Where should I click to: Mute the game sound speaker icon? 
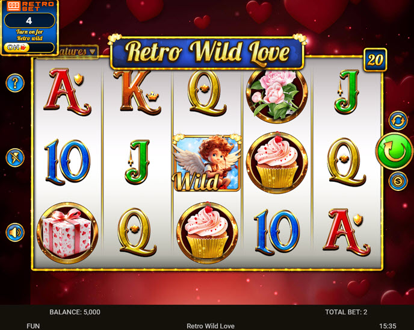(15, 232)
